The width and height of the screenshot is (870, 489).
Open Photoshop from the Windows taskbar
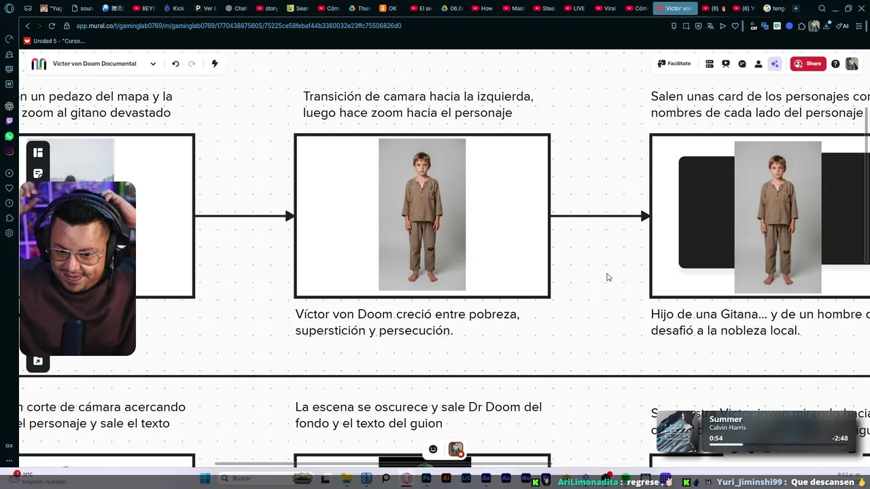coord(426,478)
